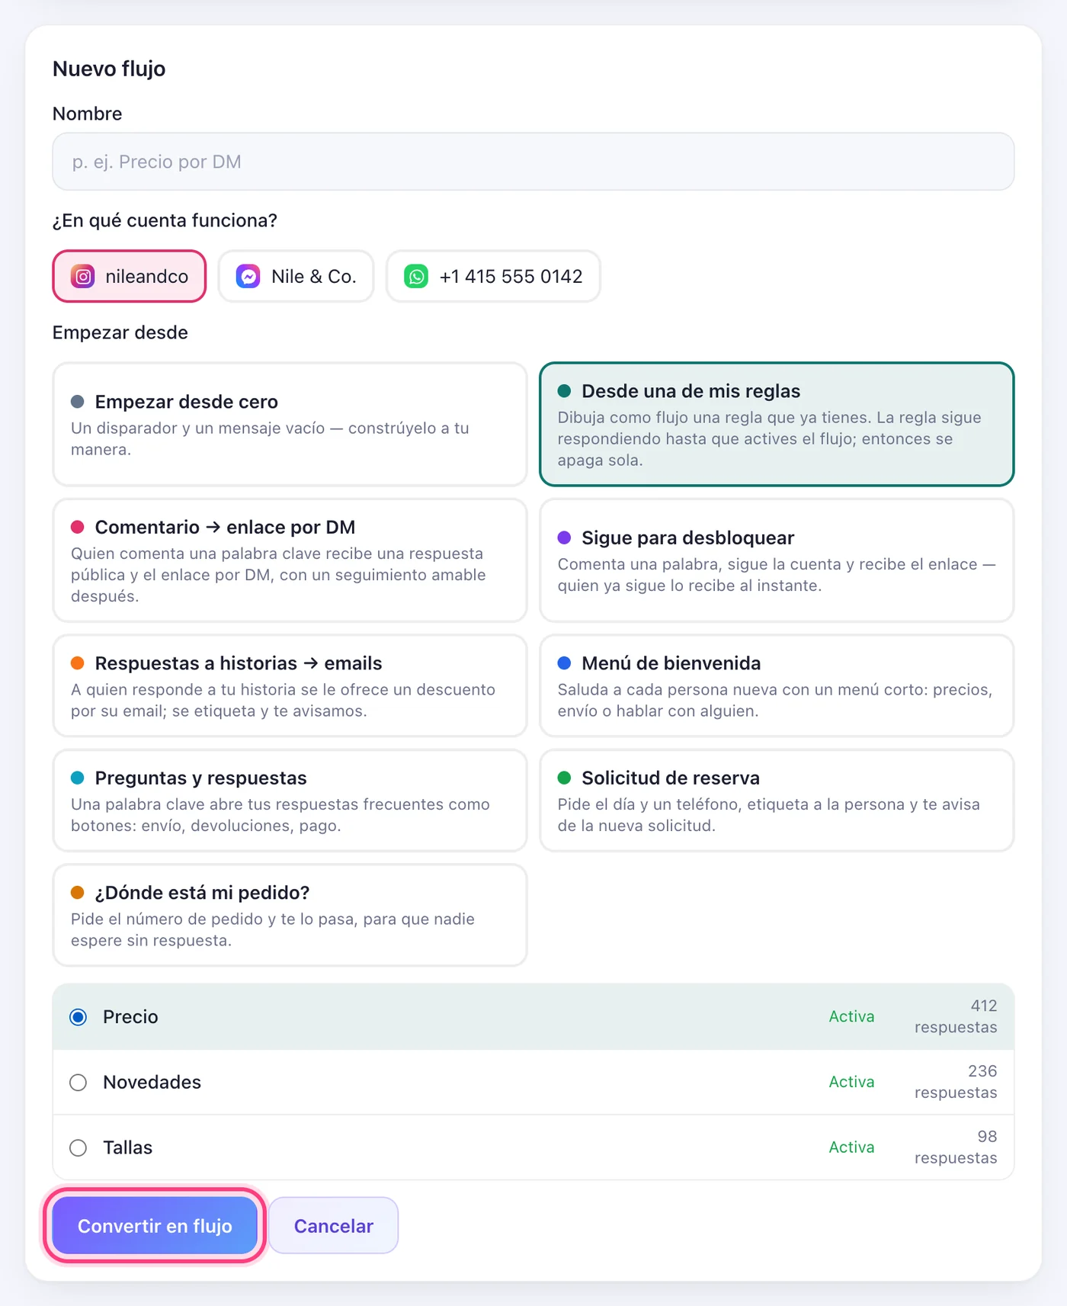The height and width of the screenshot is (1306, 1067).
Task: Click the Messenger icon on Nile & Co. chip
Action: coord(248,276)
